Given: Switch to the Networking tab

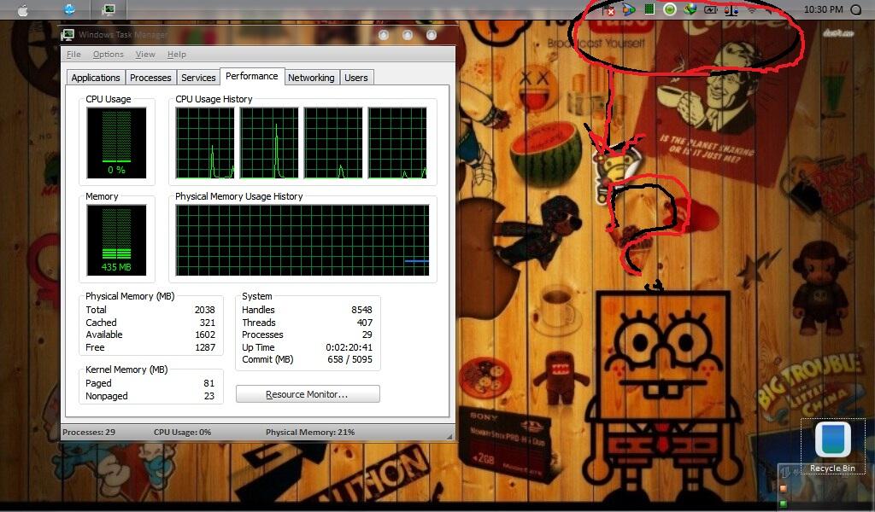Looking at the screenshot, I should pyautogui.click(x=311, y=78).
